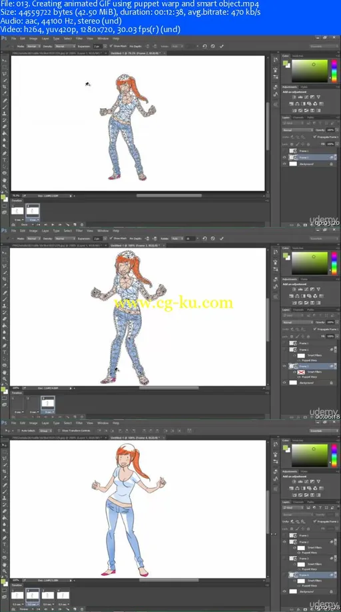Duplicate selected frame in 00:03:20 screenshot timeline

coord(75,224)
